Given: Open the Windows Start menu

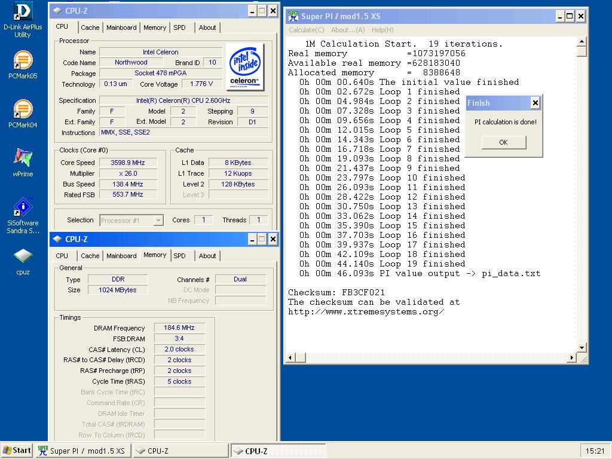Looking at the screenshot, I should tap(17, 451).
